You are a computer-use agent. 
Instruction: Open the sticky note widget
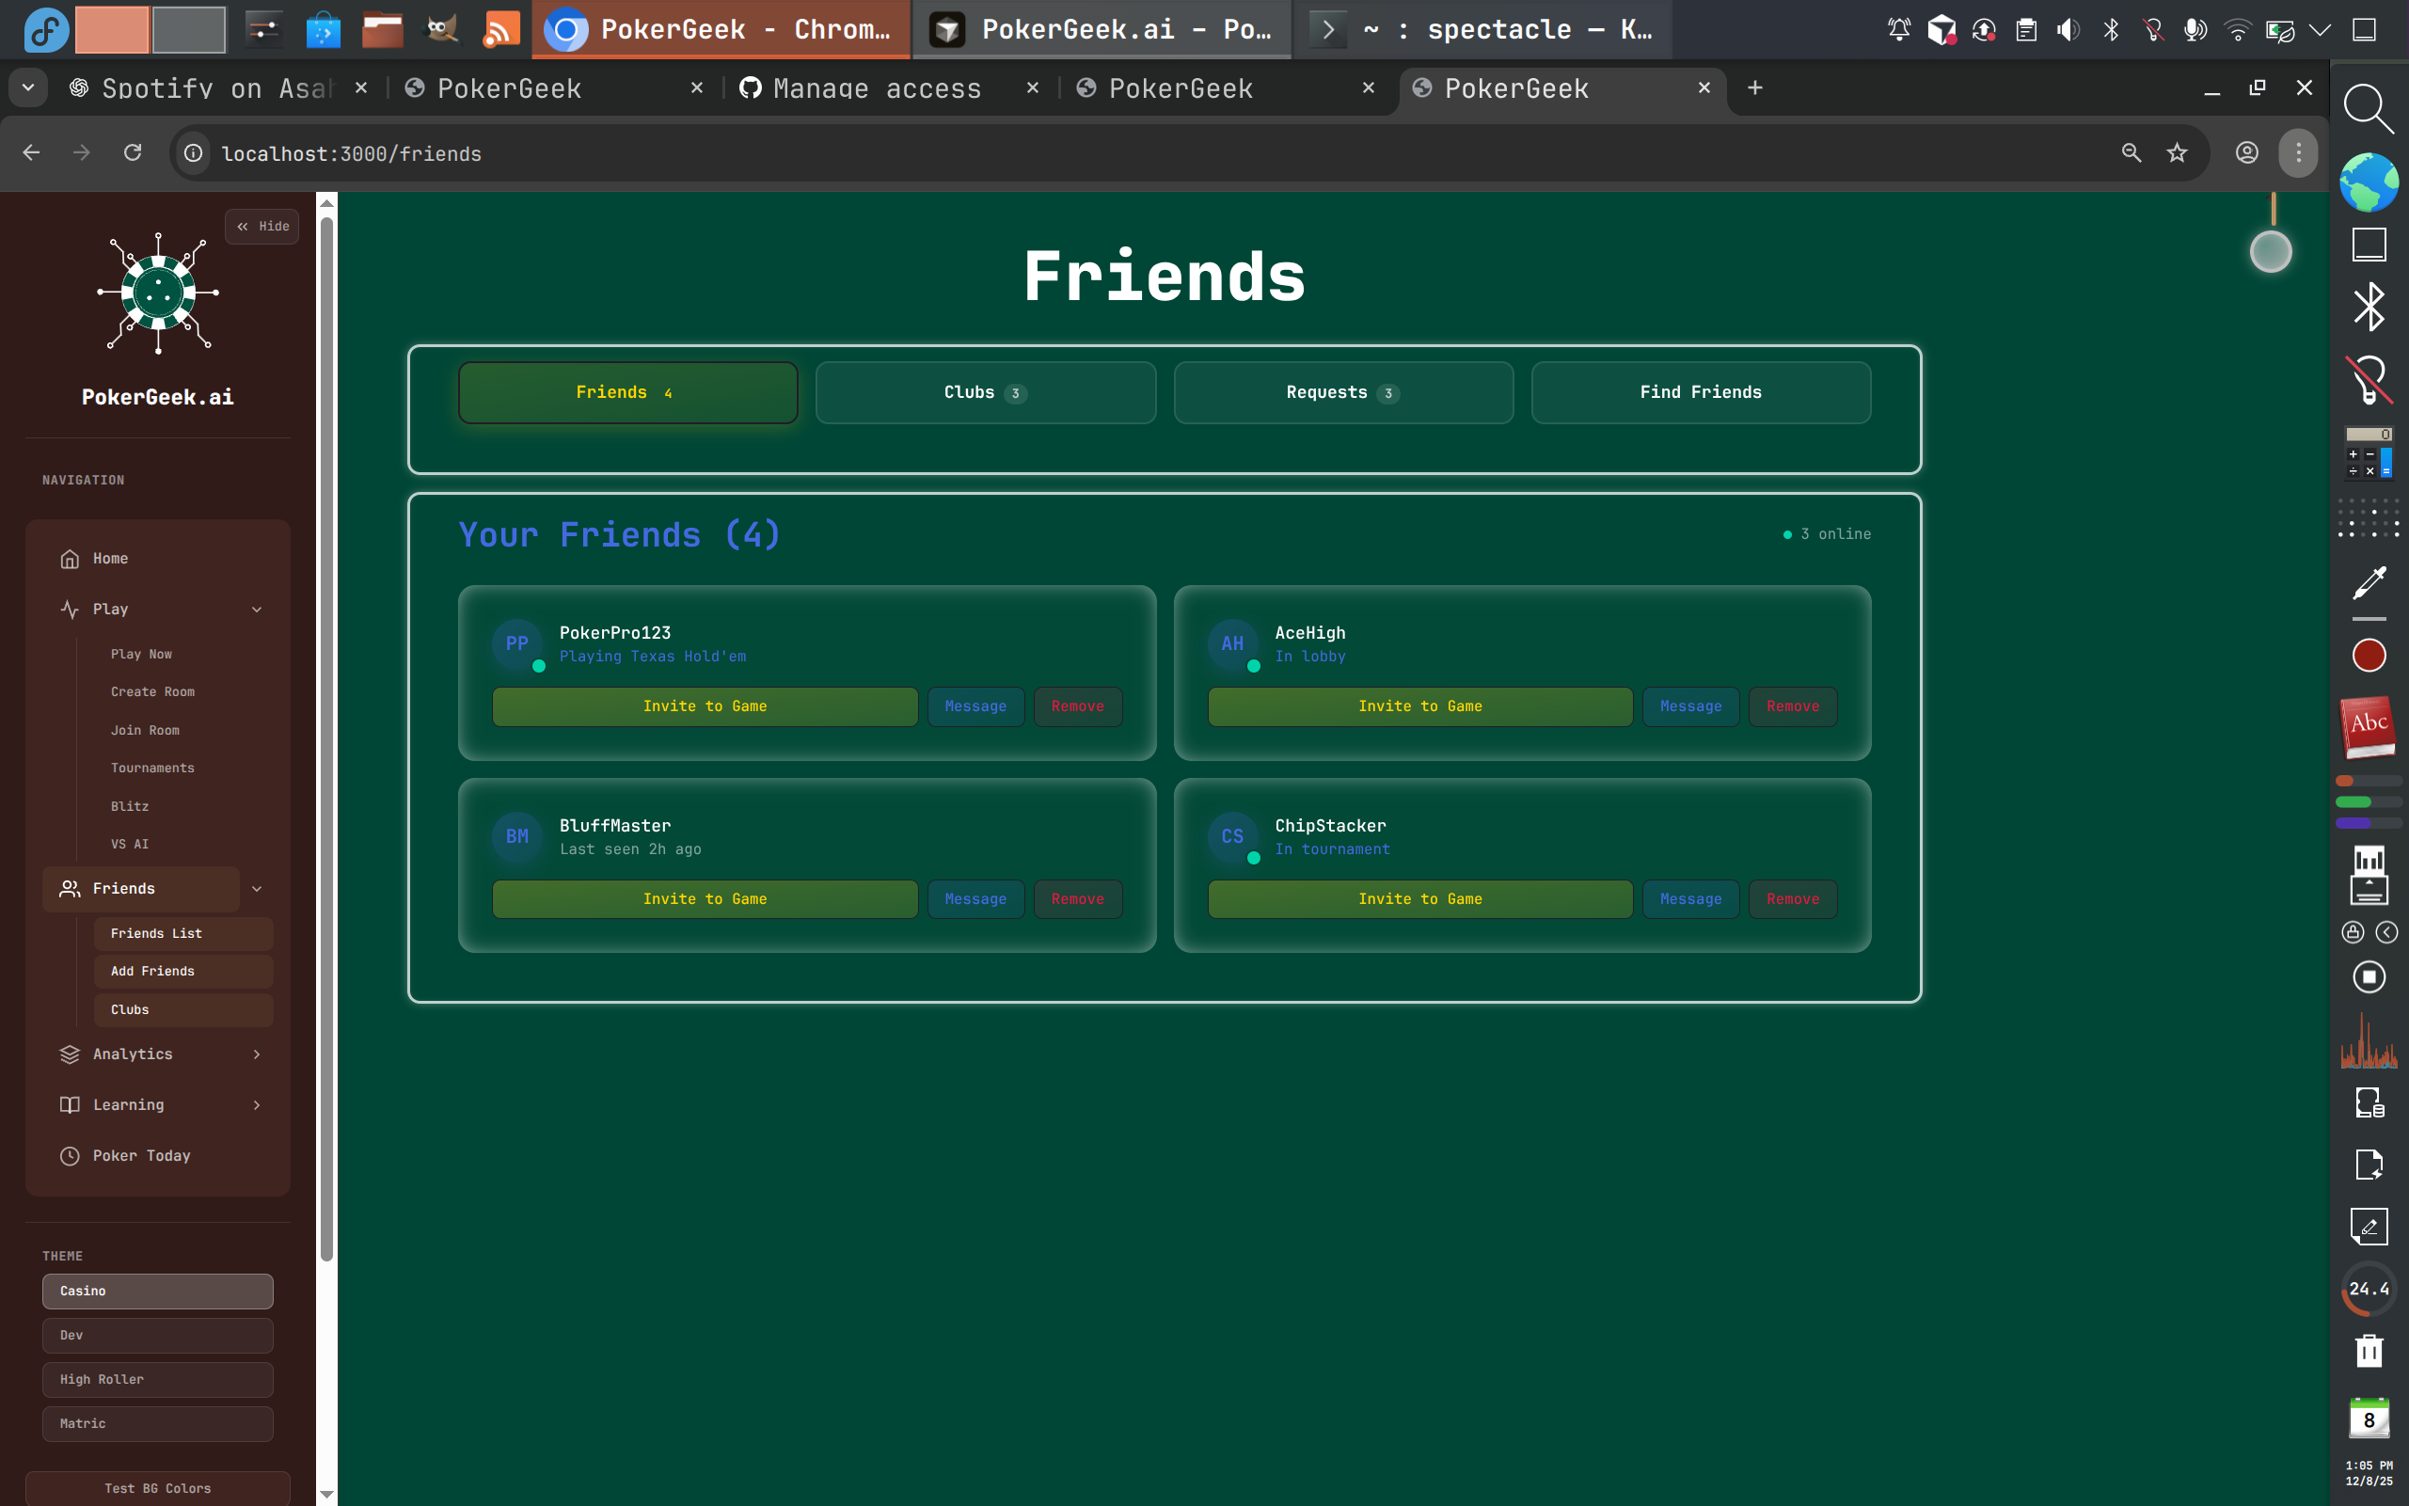[x=2368, y=1226]
